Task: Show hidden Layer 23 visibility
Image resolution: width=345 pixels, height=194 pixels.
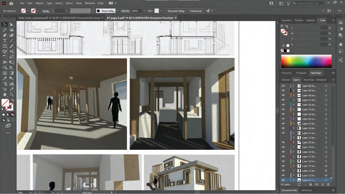Action: coord(283,138)
